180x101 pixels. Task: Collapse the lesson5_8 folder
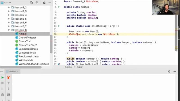point(9,30)
